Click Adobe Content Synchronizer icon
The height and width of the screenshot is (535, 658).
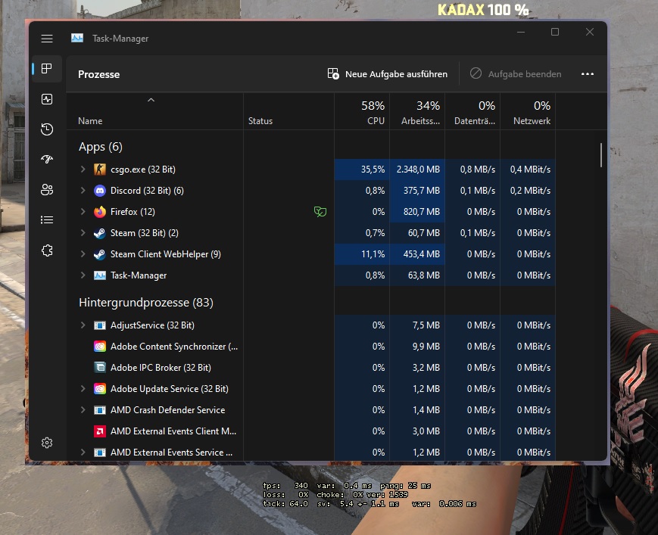coord(100,347)
